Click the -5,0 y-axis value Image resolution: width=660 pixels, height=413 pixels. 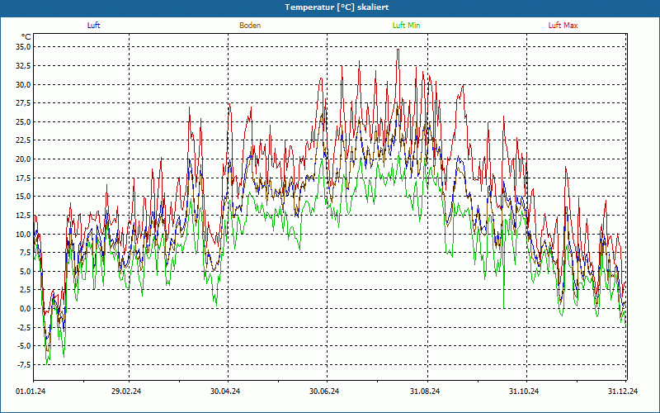[x=23, y=346]
